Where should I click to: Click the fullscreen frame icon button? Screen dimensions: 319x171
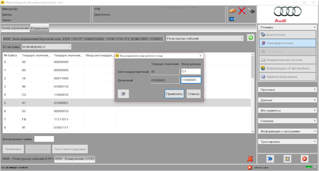click(287, 159)
